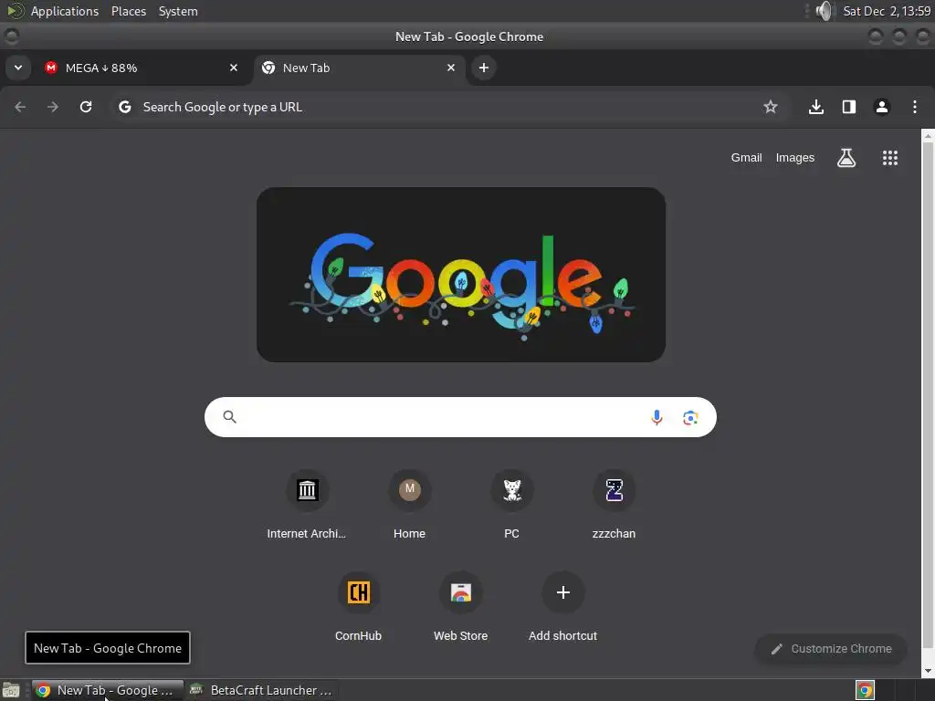Open Chrome's three-dot menu
935x701 pixels.
click(915, 107)
